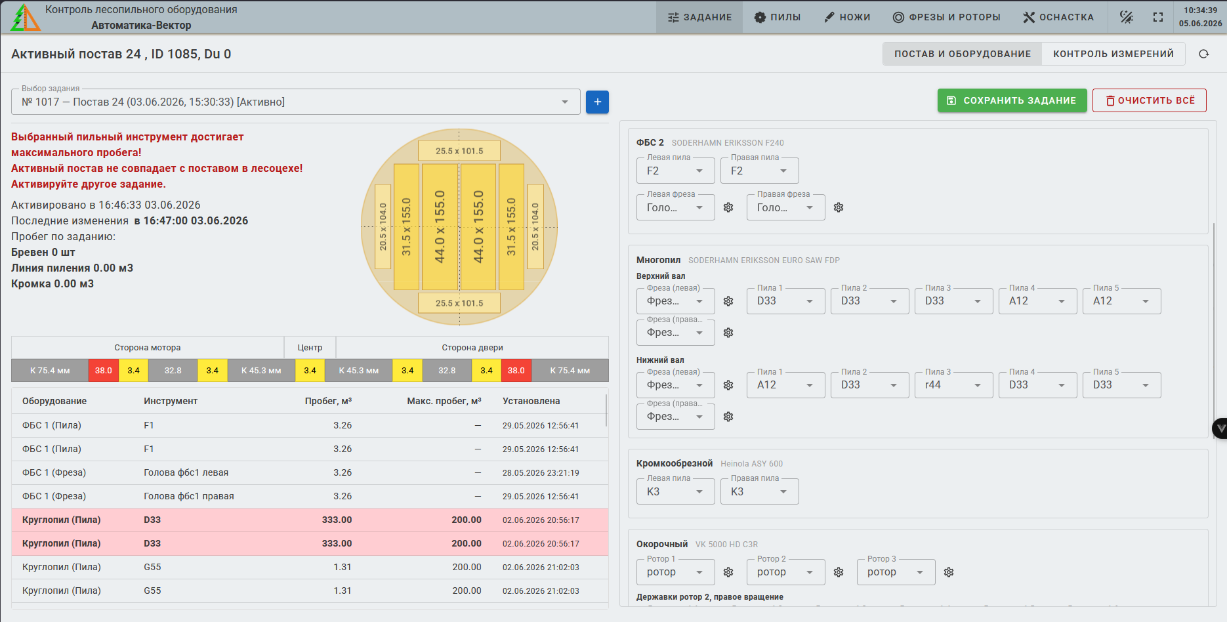Click the Установлена column header

(531, 401)
